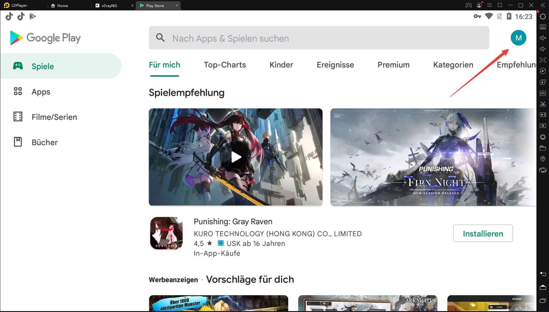Viewport: 549px width, 312px height.
Task: Open the Arknights ad thumbnail
Action: (368, 303)
